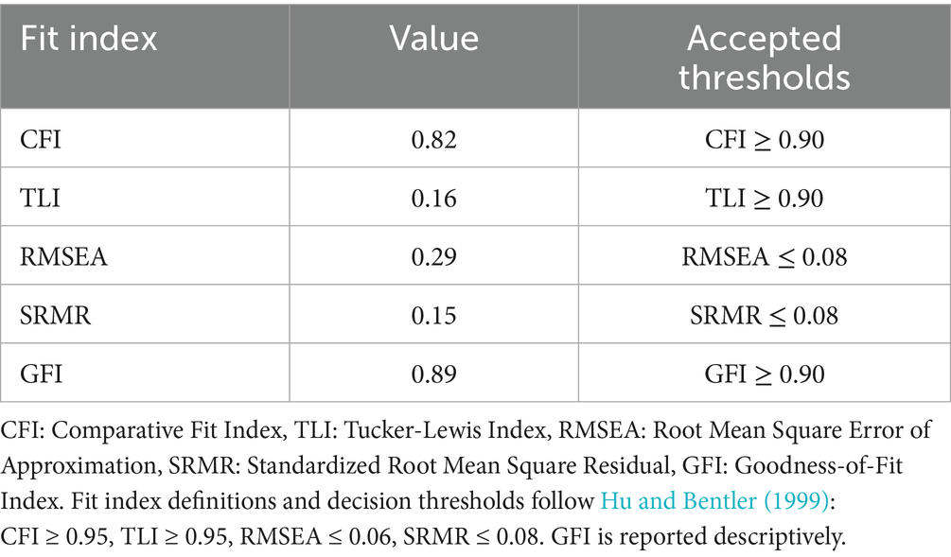Click the GFI value 0.89
The image size is (951, 557).
[x=434, y=374]
